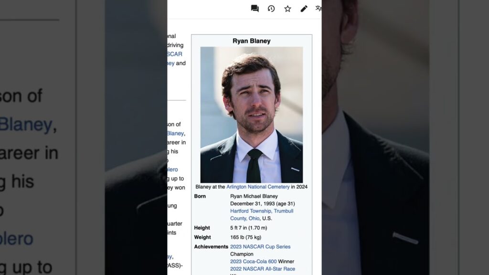Viewport: 489px width, 275px height.
Task: Open the 2023 Coca-Cola 600 link
Action: [253, 262]
